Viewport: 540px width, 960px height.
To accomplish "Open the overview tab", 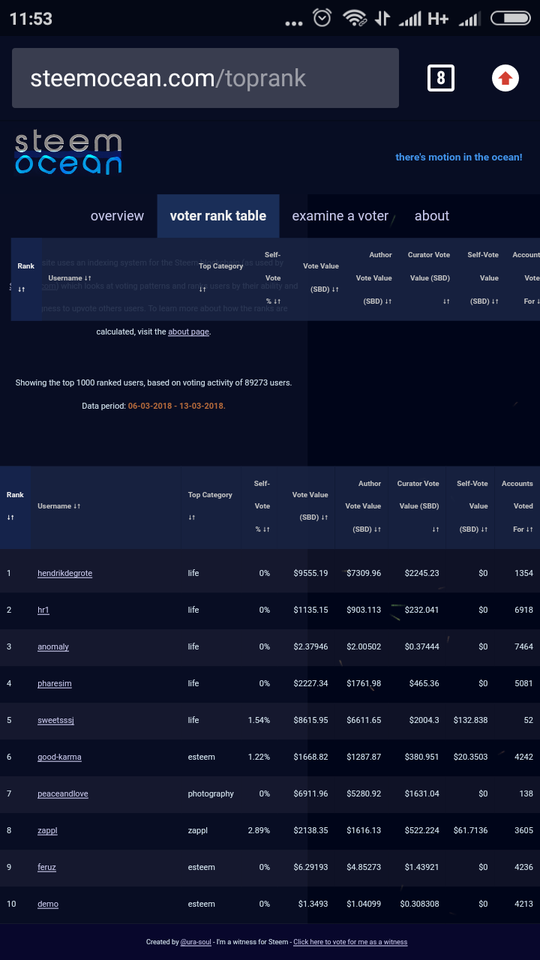I will (117, 216).
